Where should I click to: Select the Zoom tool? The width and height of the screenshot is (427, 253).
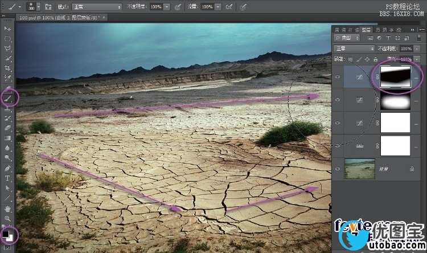7,218
